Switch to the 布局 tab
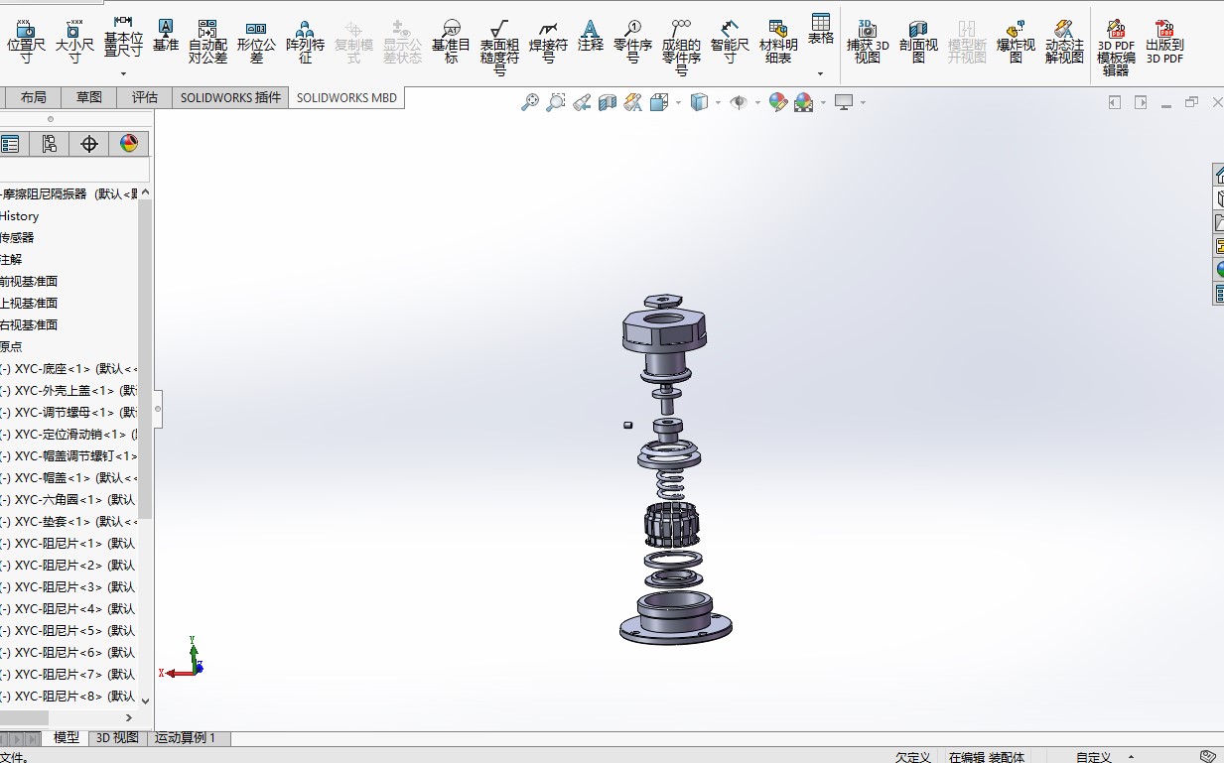Image resolution: width=1224 pixels, height=763 pixels. click(33, 97)
